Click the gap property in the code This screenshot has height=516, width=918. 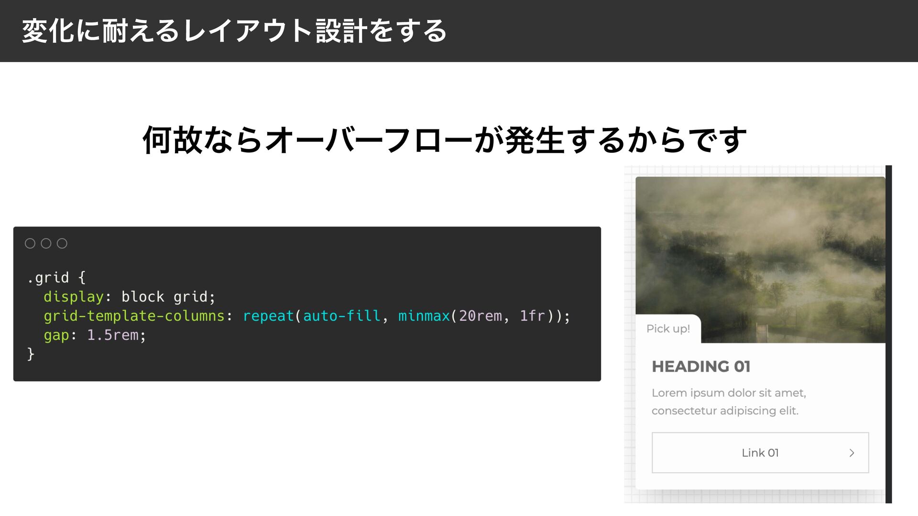[x=56, y=335]
